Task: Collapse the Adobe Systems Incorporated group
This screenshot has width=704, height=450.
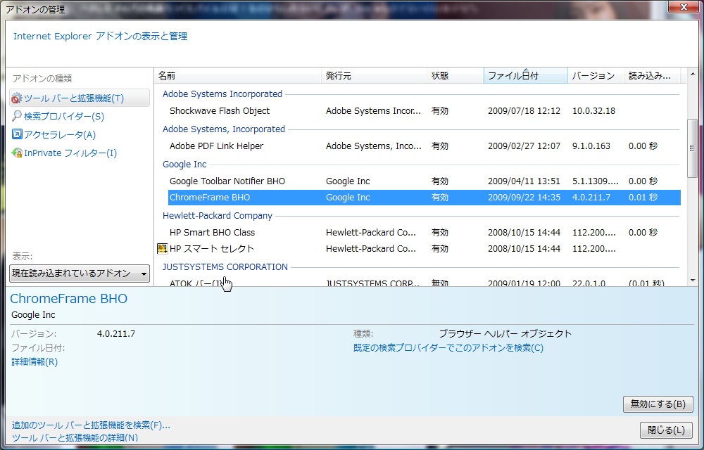Action: 222,94
